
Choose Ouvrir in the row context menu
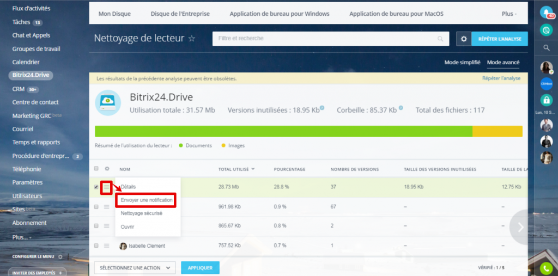[128, 227]
